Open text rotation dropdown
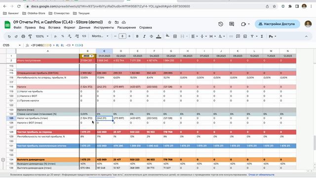316x178 pixels. 222,36
